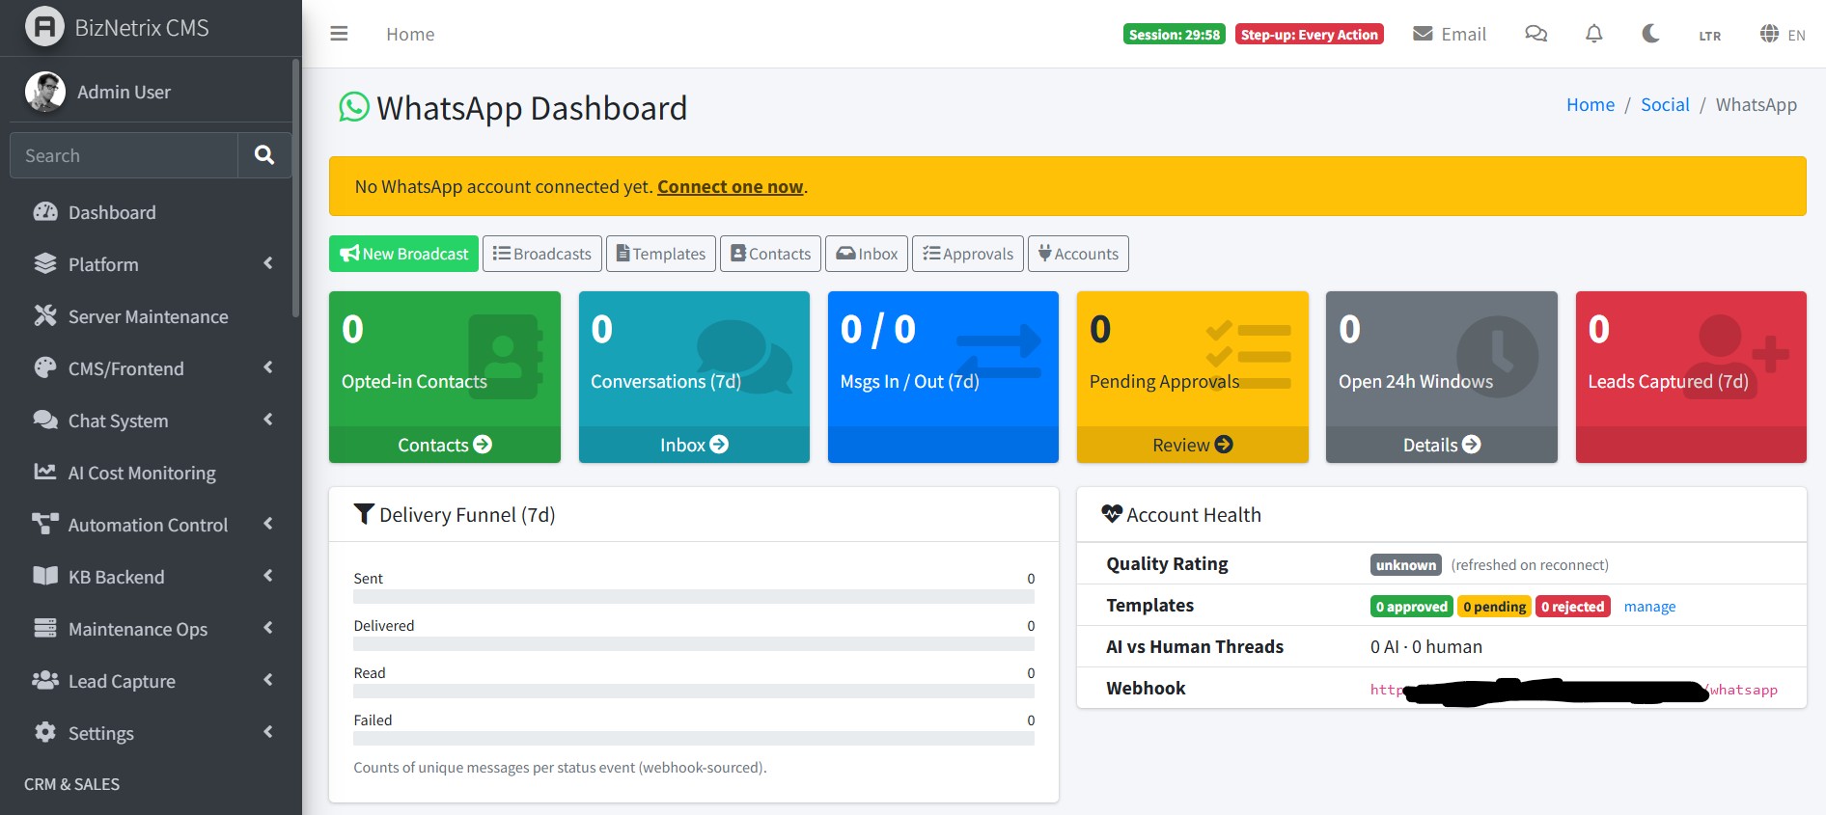Viewport: 1826px width, 815px height.
Task: Click the Admin User avatar
Action: coord(44,92)
